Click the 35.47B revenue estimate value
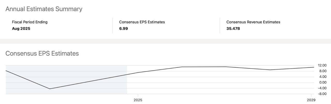The height and width of the screenshot is (104, 331). 233,29
